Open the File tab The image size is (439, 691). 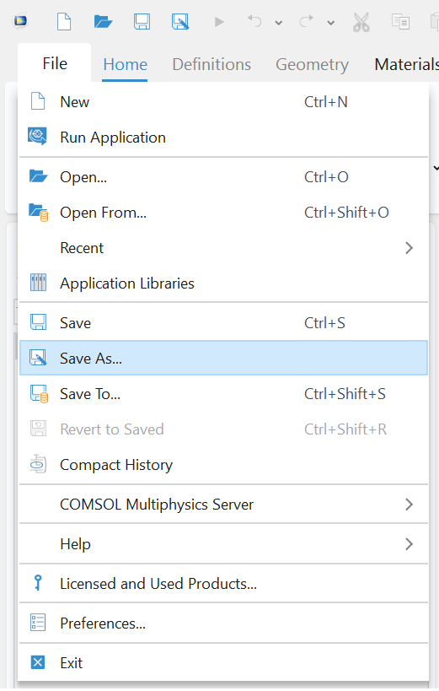pos(55,63)
